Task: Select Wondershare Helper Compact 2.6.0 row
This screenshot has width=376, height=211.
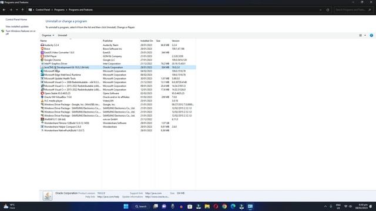Action: (117, 127)
